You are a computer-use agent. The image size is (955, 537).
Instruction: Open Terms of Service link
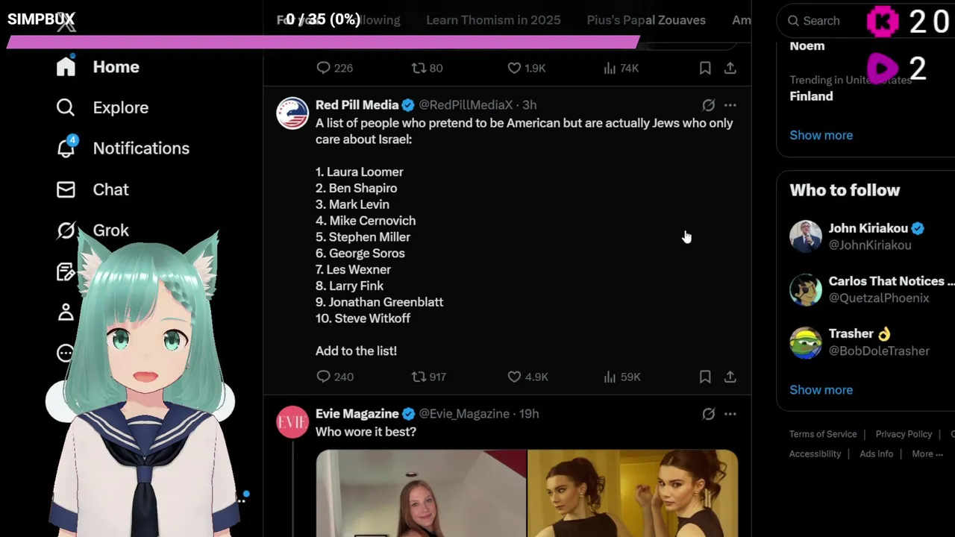tap(823, 434)
